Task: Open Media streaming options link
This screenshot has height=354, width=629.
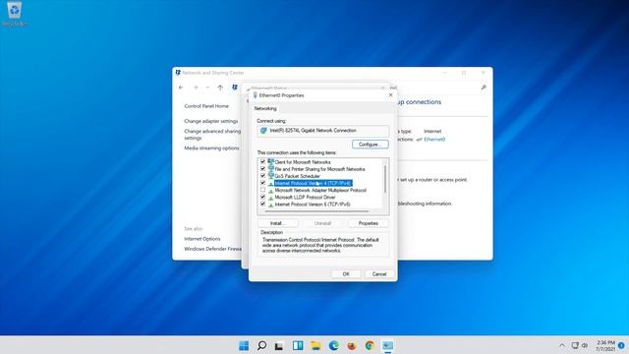Action: pyautogui.click(x=211, y=148)
